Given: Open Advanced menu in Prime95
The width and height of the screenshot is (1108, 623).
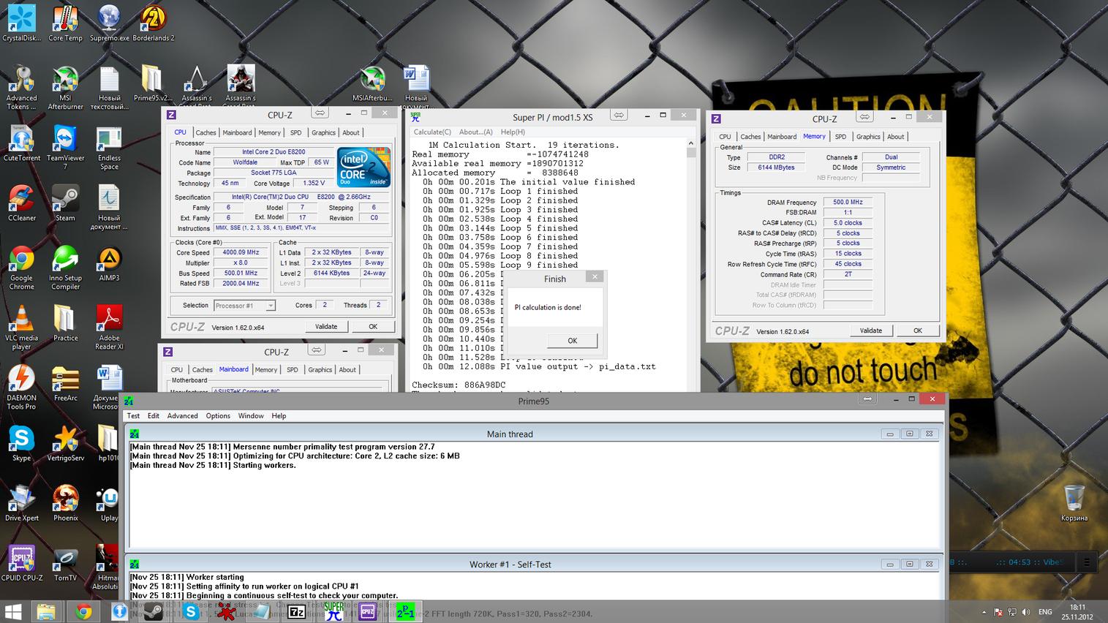Looking at the screenshot, I should pos(182,415).
